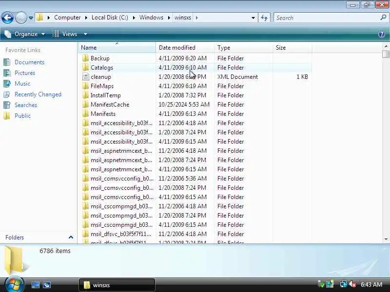
Task: Open Music in Favorite Links
Action: click(x=22, y=83)
